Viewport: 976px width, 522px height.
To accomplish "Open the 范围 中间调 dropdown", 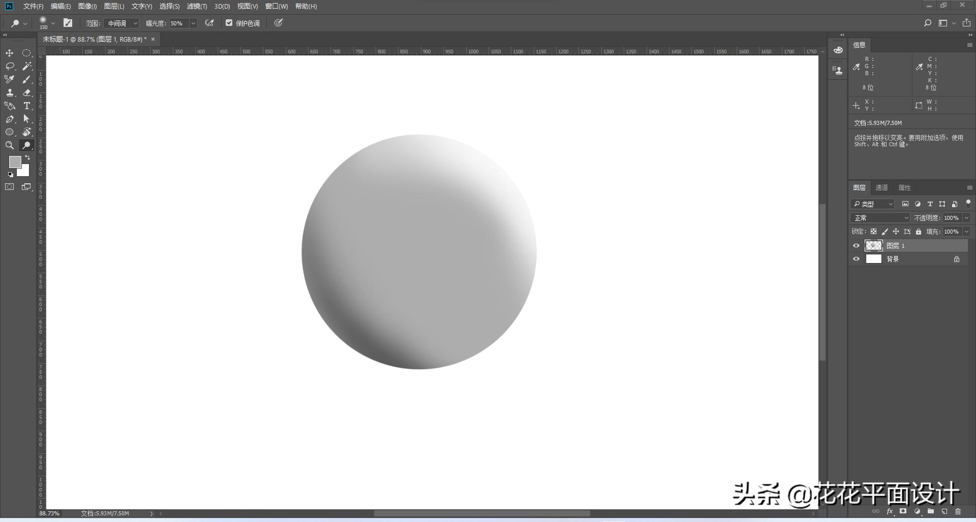I will coord(121,23).
